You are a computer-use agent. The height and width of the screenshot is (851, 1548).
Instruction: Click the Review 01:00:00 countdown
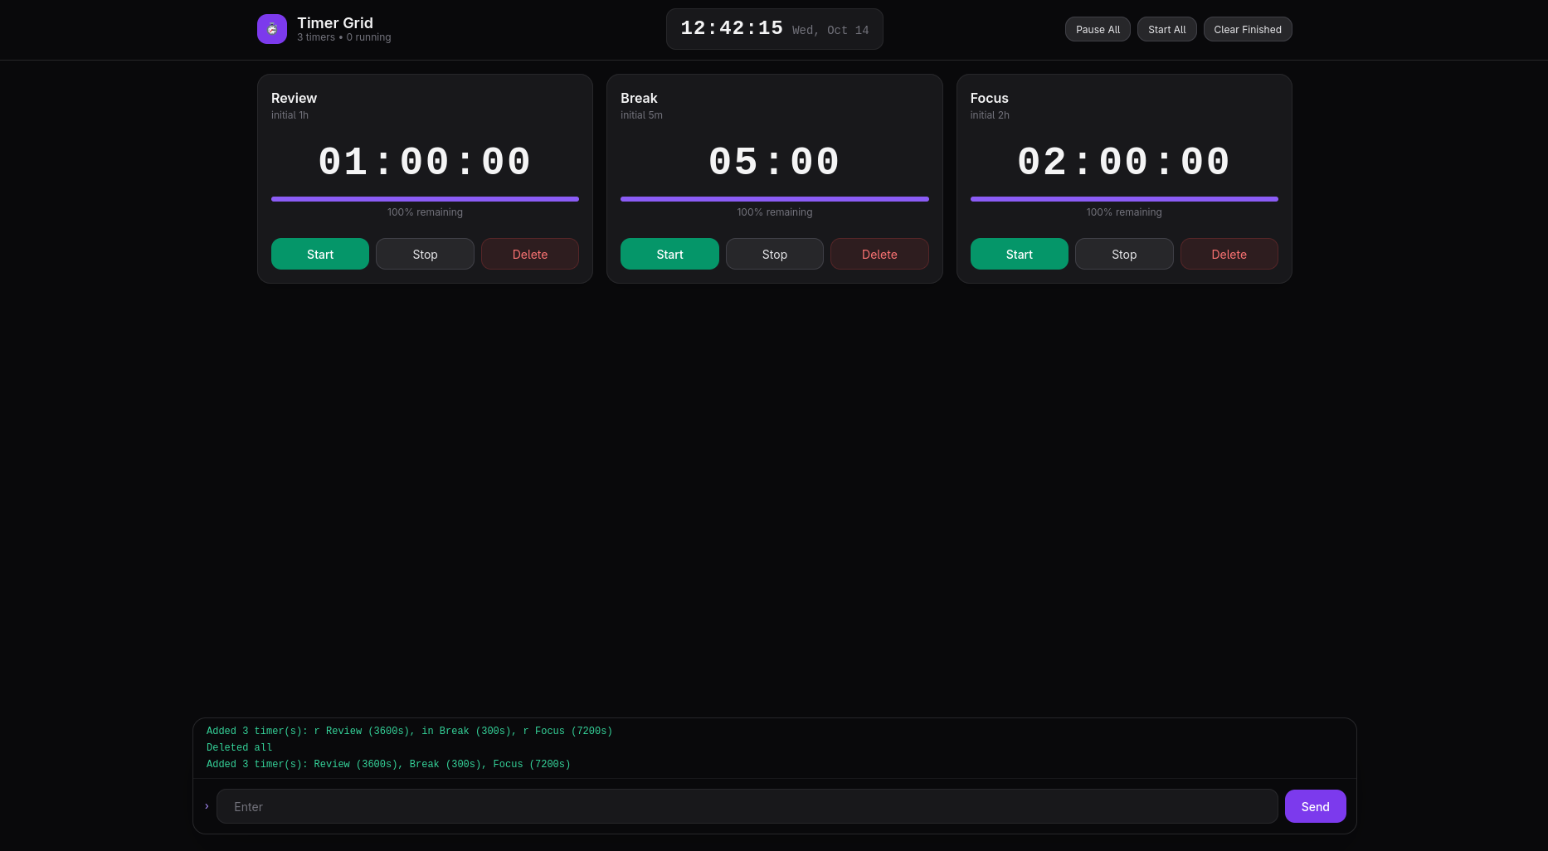tap(425, 162)
